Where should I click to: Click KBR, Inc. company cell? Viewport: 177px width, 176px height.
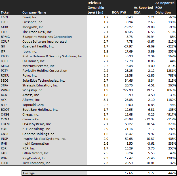[x=29, y=148]
